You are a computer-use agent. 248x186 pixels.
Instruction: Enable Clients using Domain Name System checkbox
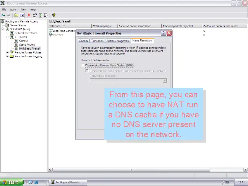83,65
